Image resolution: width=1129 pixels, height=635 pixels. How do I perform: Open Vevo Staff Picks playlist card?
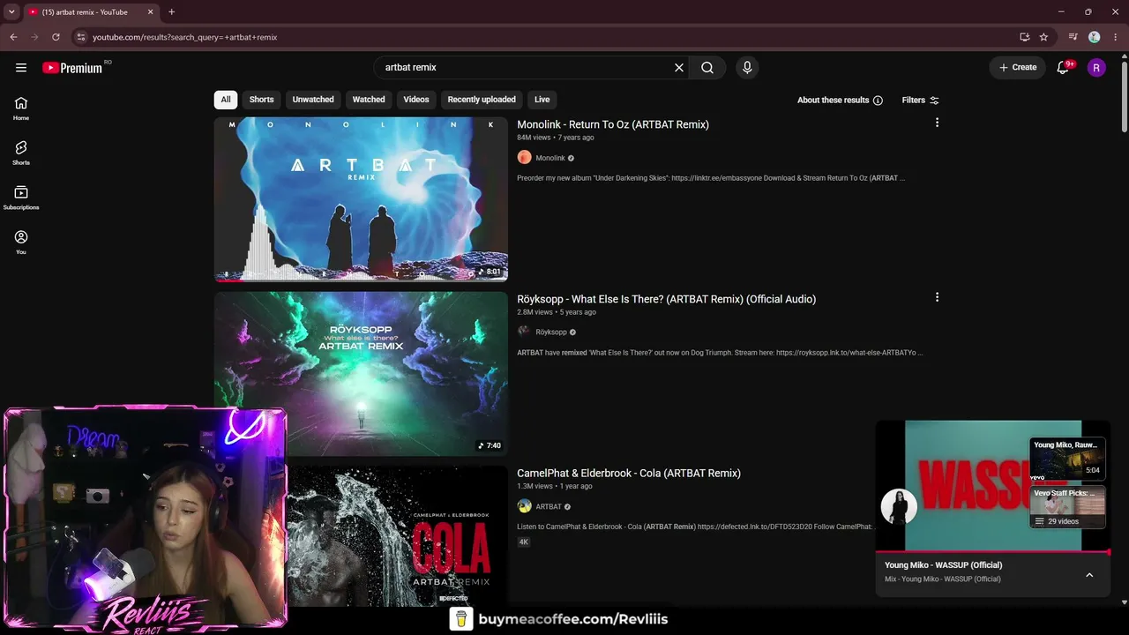click(x=1068, y=507)
